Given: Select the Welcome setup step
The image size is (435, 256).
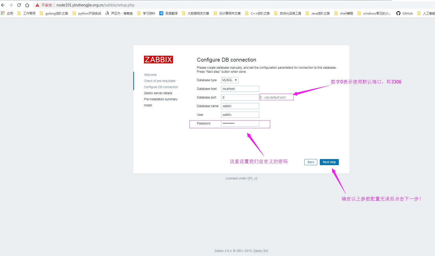Looking at the screenshot, I should (x=150, y=75).
